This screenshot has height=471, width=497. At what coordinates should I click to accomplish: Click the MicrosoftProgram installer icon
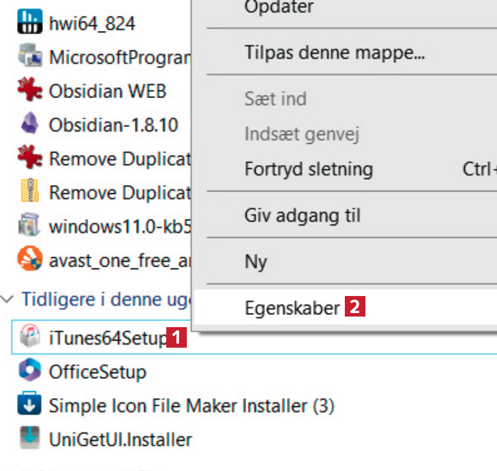(29, 57)
